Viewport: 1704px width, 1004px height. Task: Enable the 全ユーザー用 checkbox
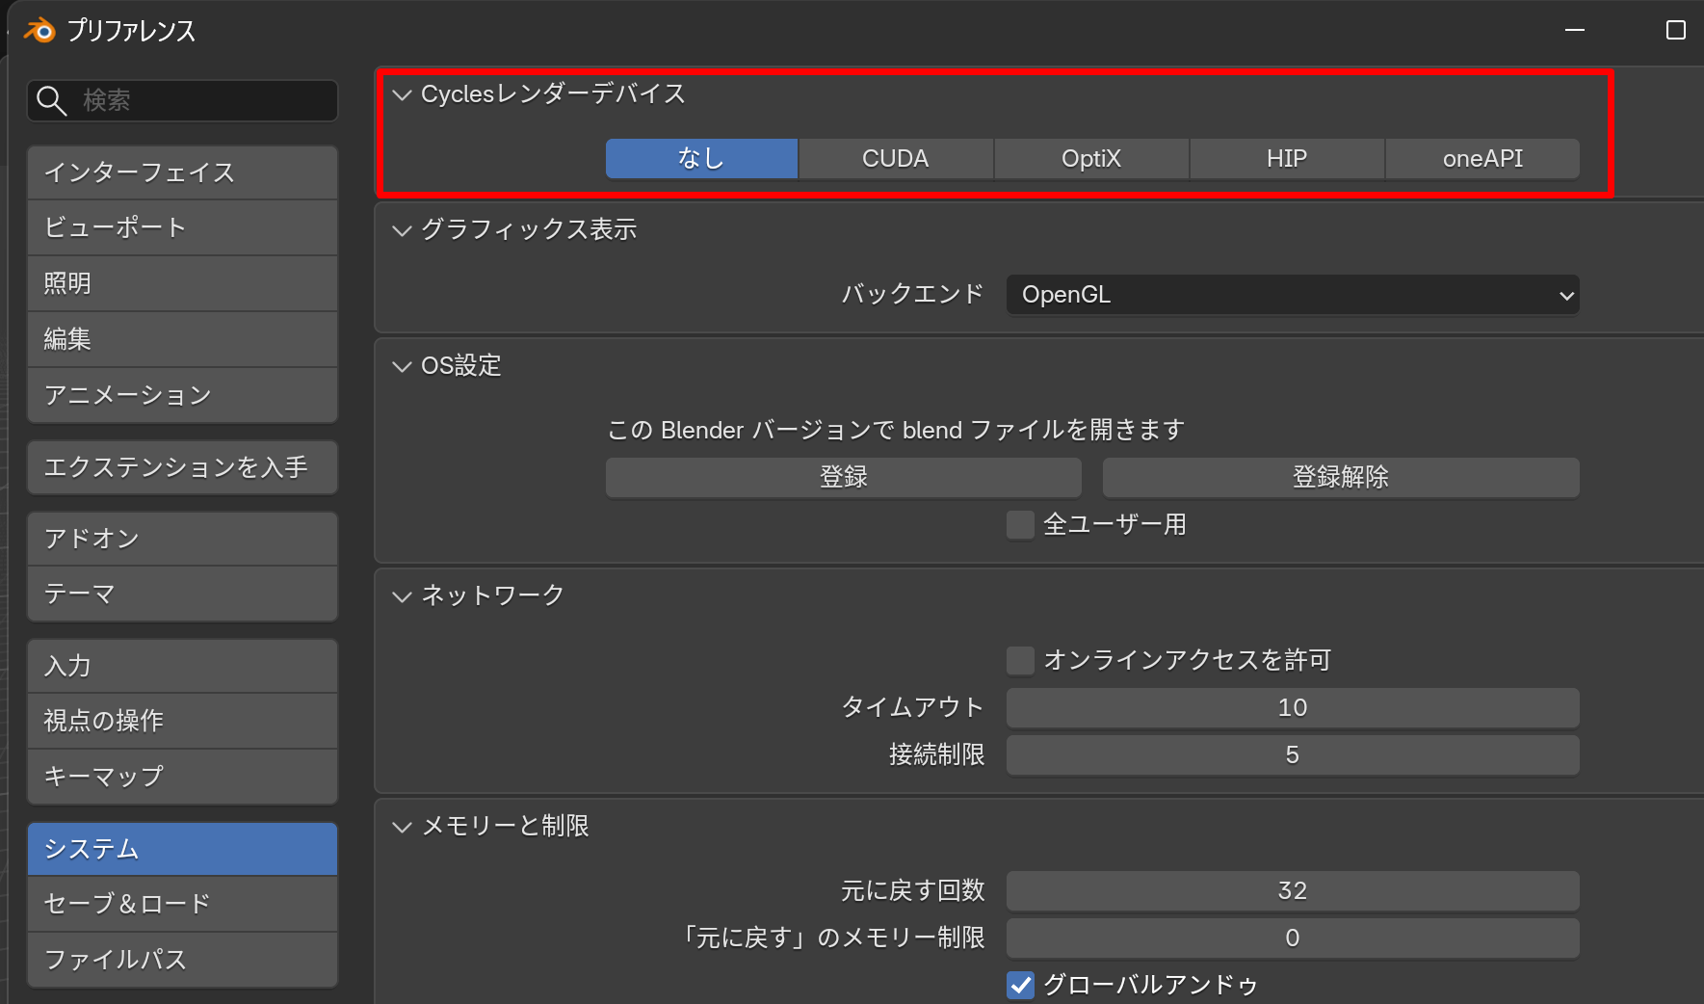click(x=1020, y=525)
